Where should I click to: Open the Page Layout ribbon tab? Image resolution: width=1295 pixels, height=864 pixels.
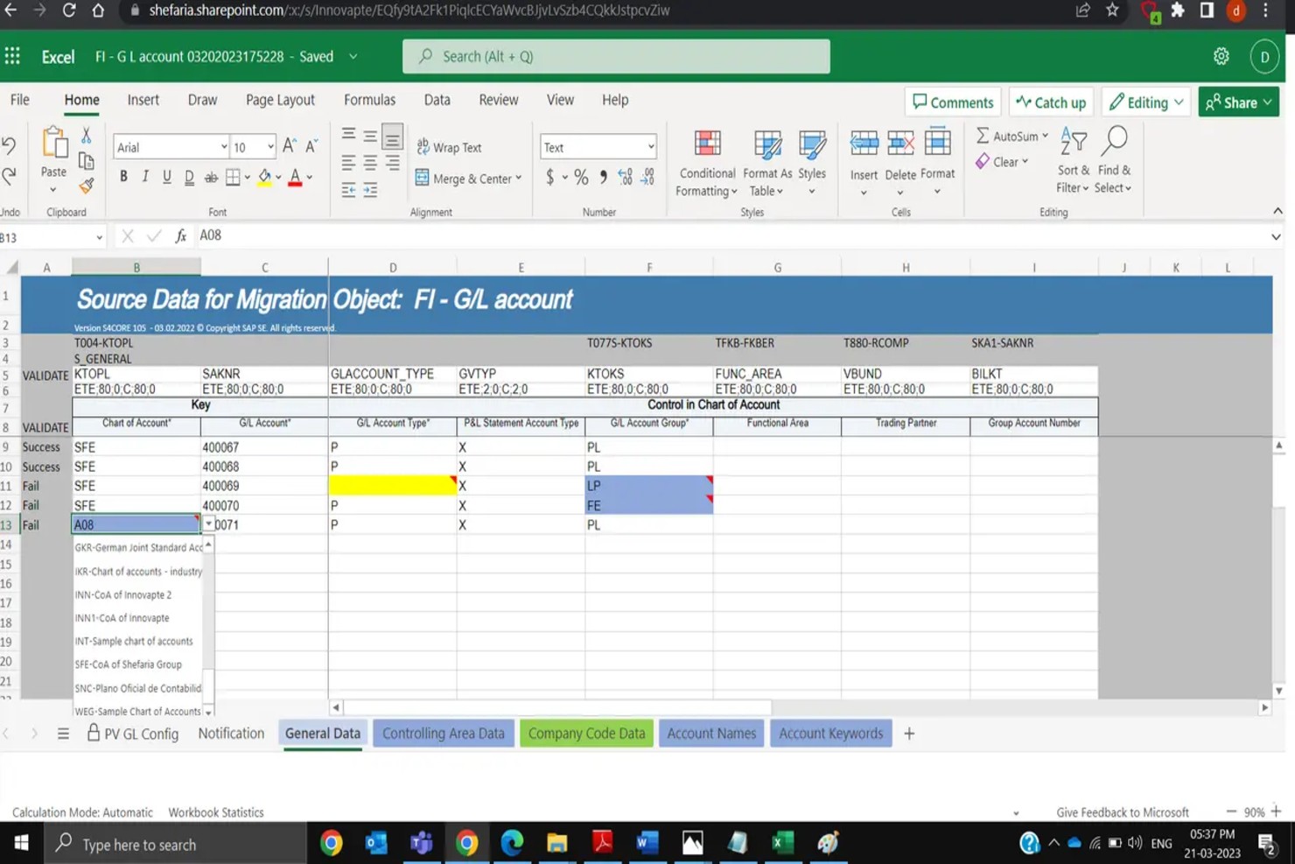click(x=280, y=100)
